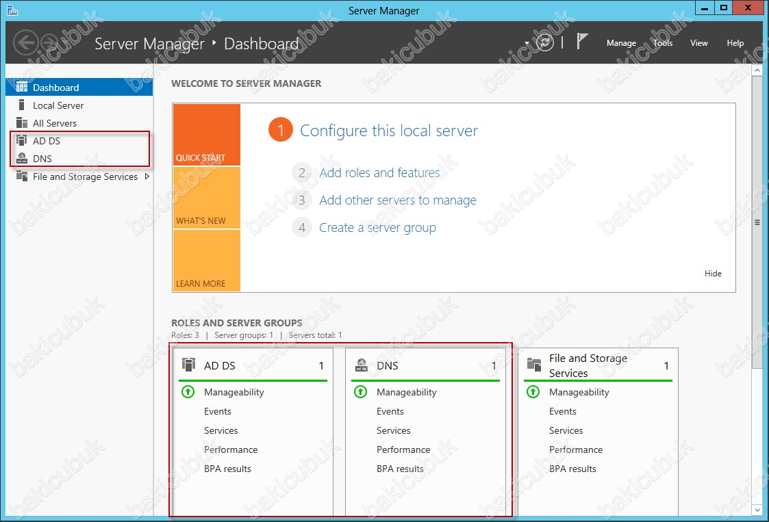Click the scrollbar up arrow

[x=757, y=70]
